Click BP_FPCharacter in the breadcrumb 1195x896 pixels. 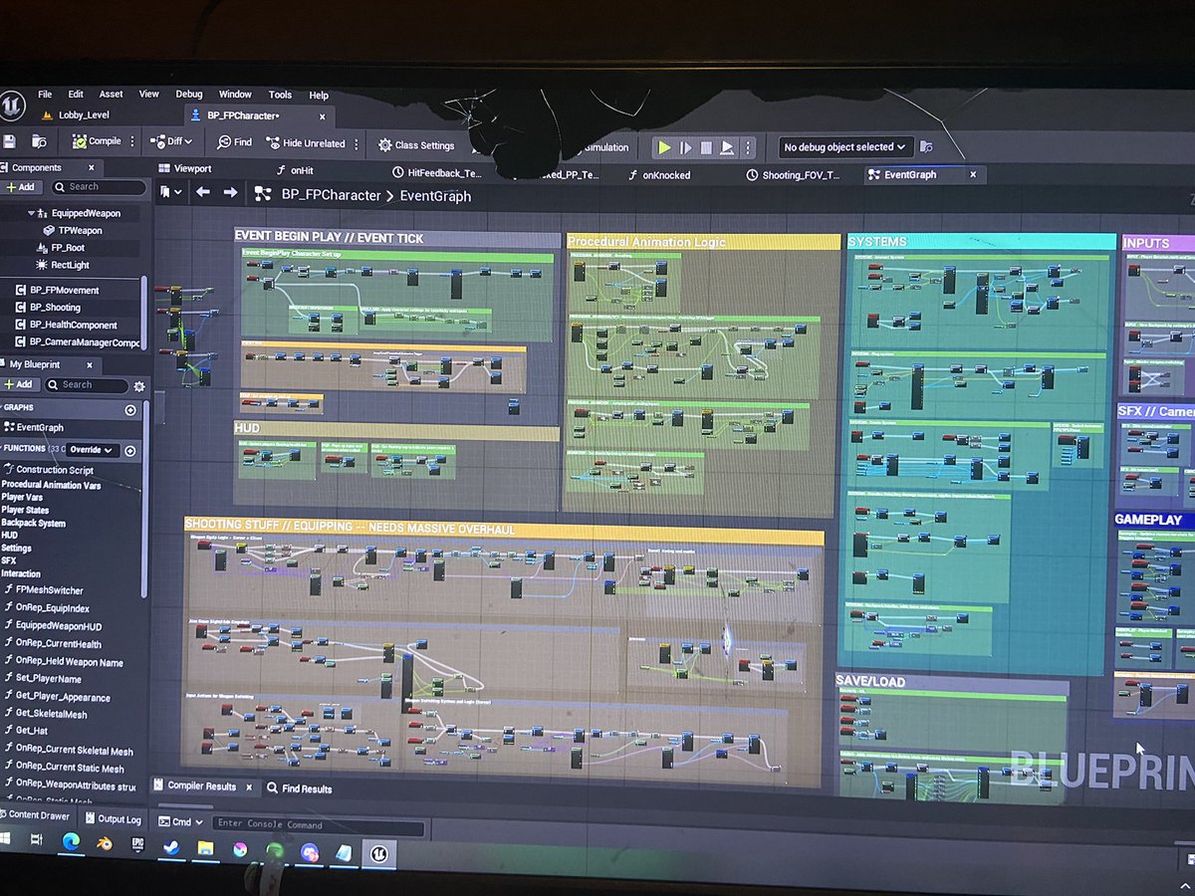[x=331, y=195]
